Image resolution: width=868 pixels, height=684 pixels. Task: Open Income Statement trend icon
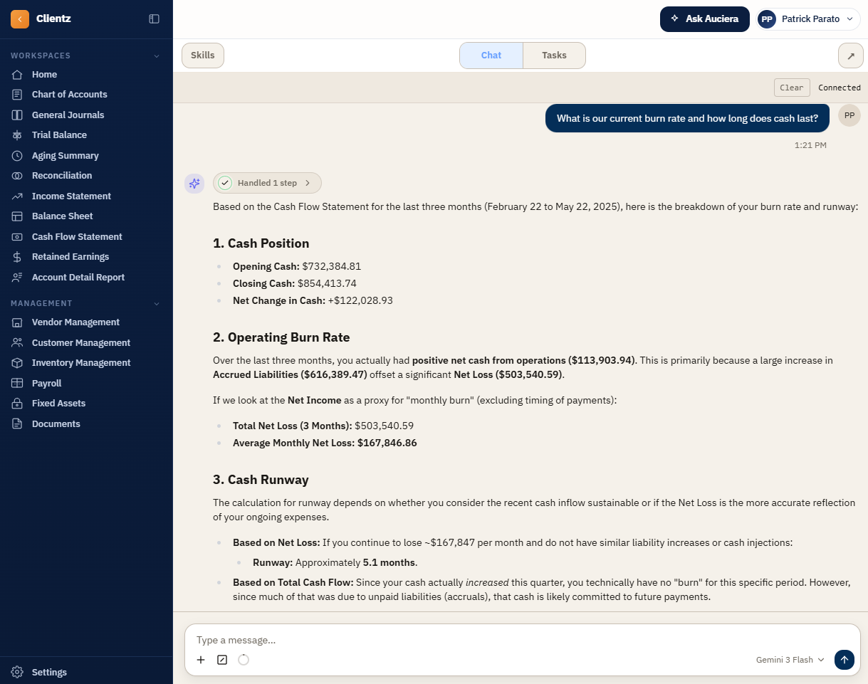click(x=18, y=196)
